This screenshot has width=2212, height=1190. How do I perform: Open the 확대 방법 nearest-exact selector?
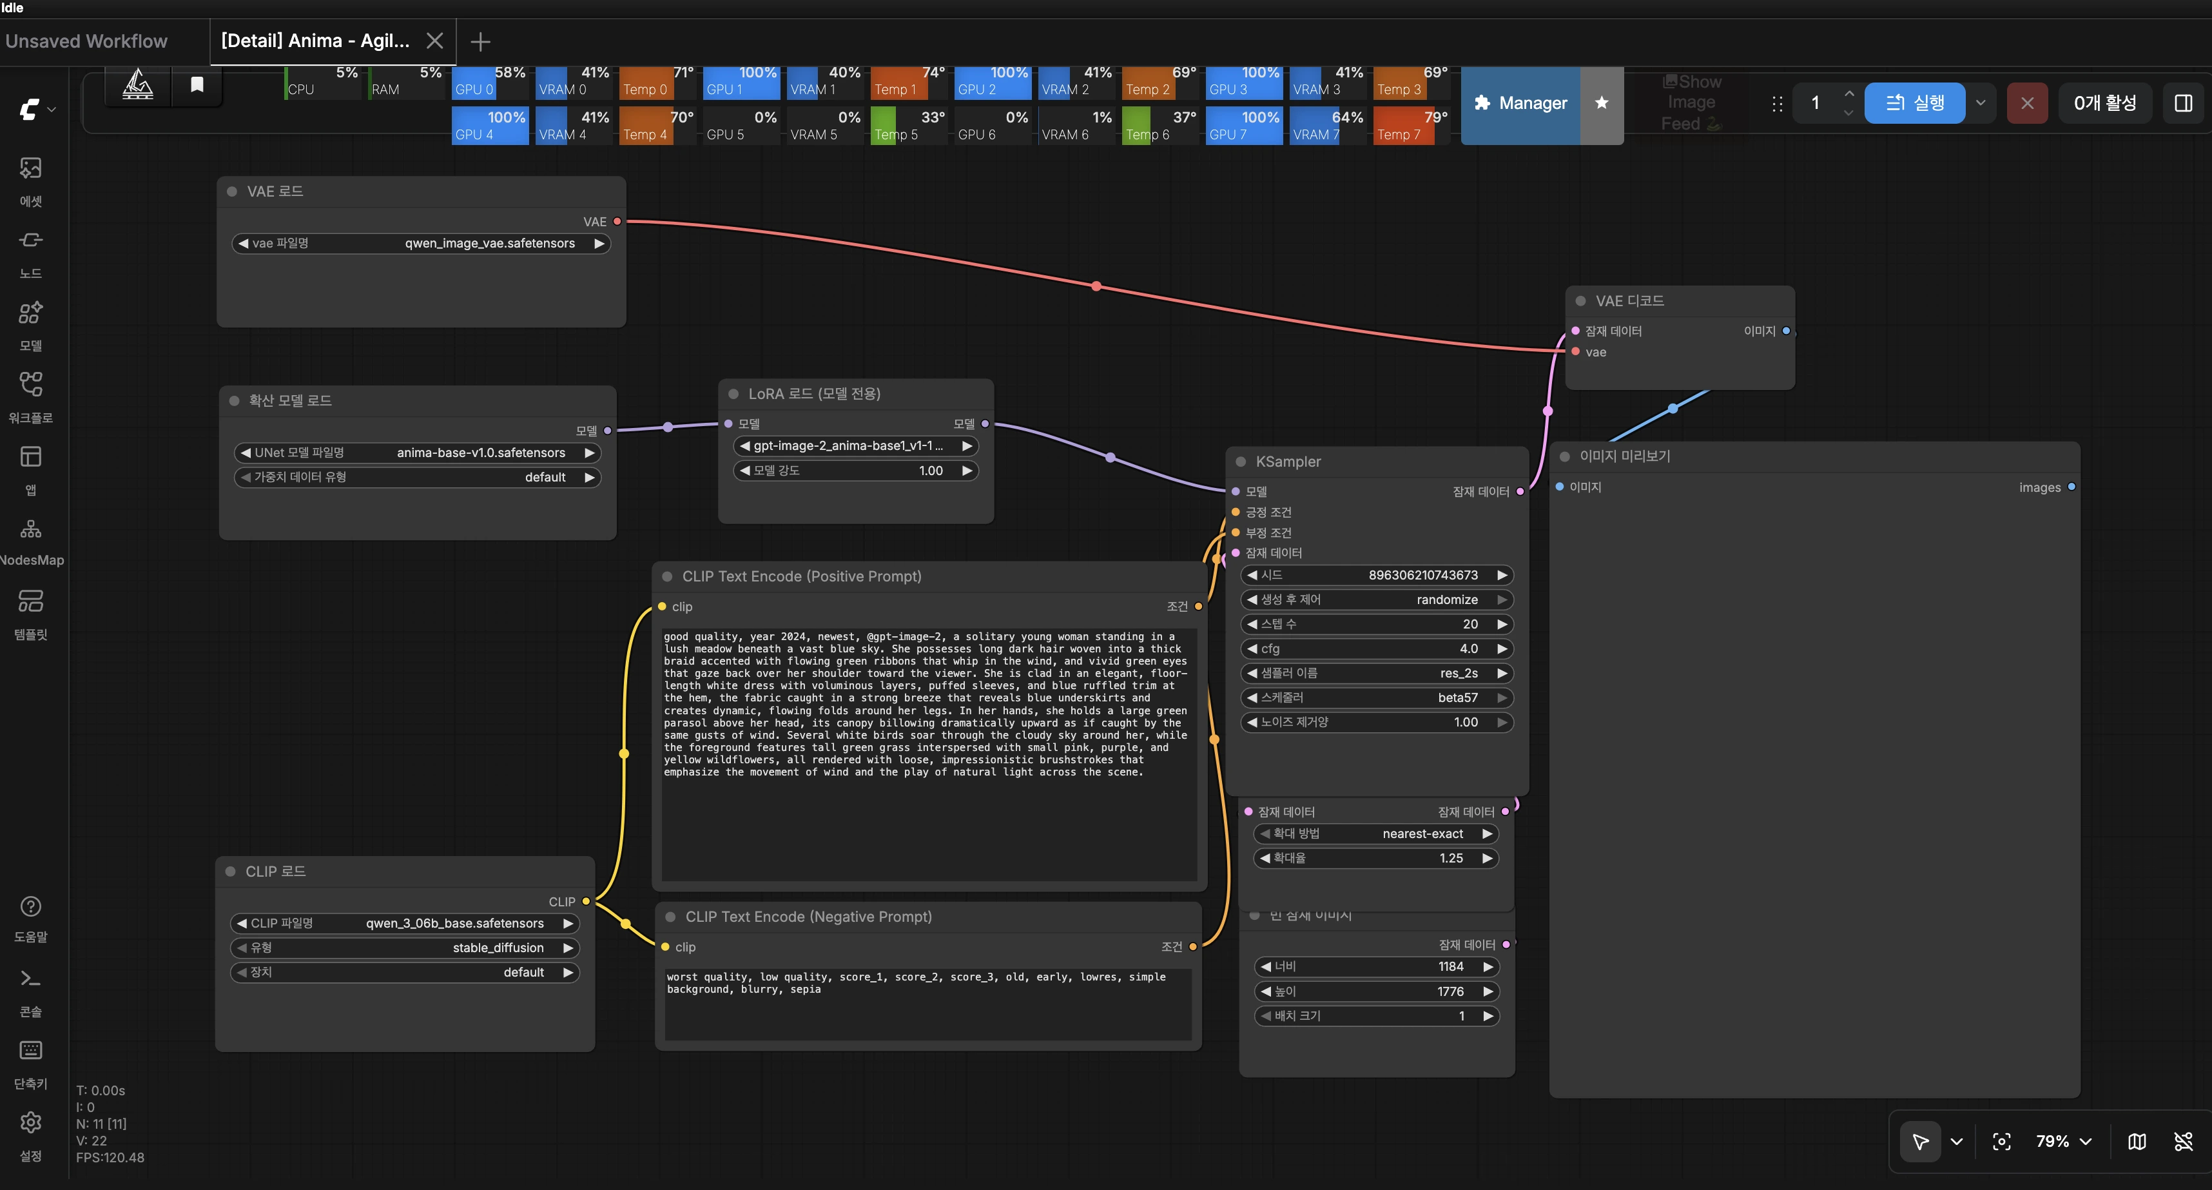(x=1377, y=834)
